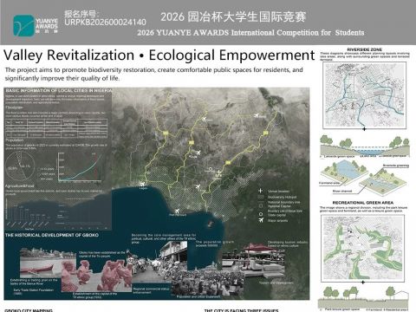
Task: Click the 'Farmland side' diagram label
Action: click(329, 183)
